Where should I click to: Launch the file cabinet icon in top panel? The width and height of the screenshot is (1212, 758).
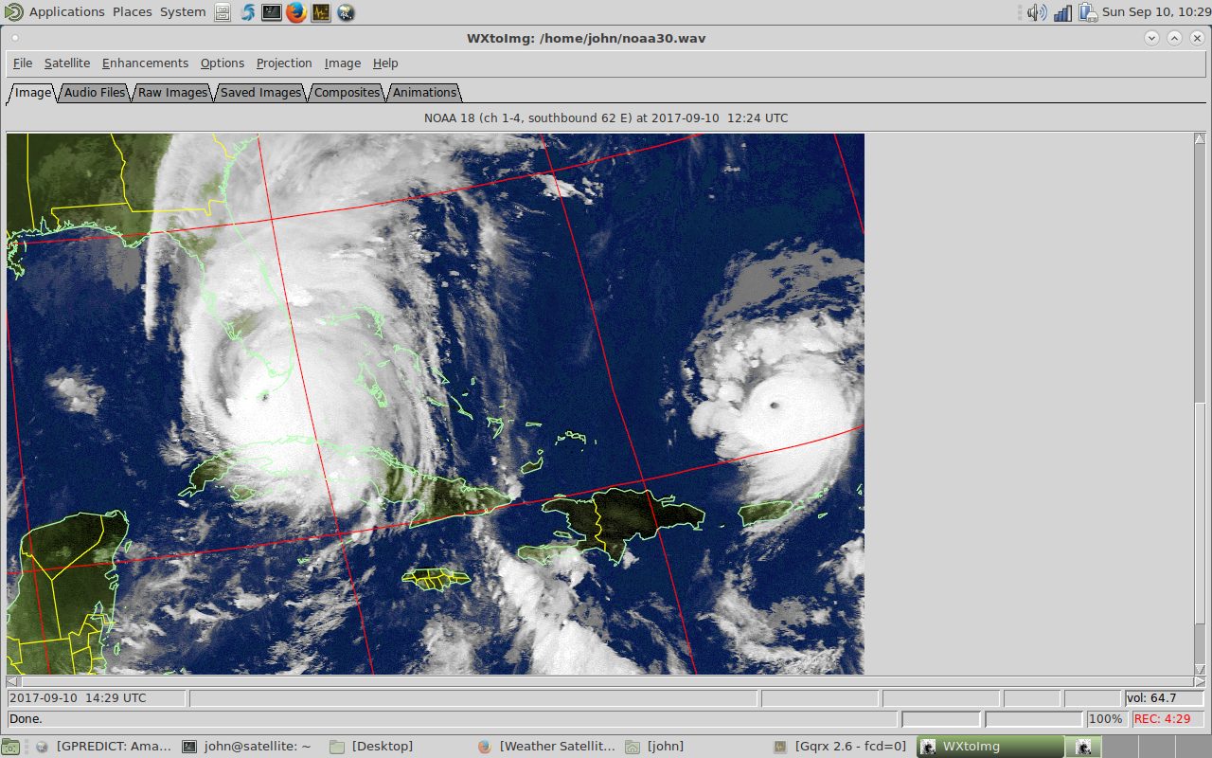pos(223,12)
